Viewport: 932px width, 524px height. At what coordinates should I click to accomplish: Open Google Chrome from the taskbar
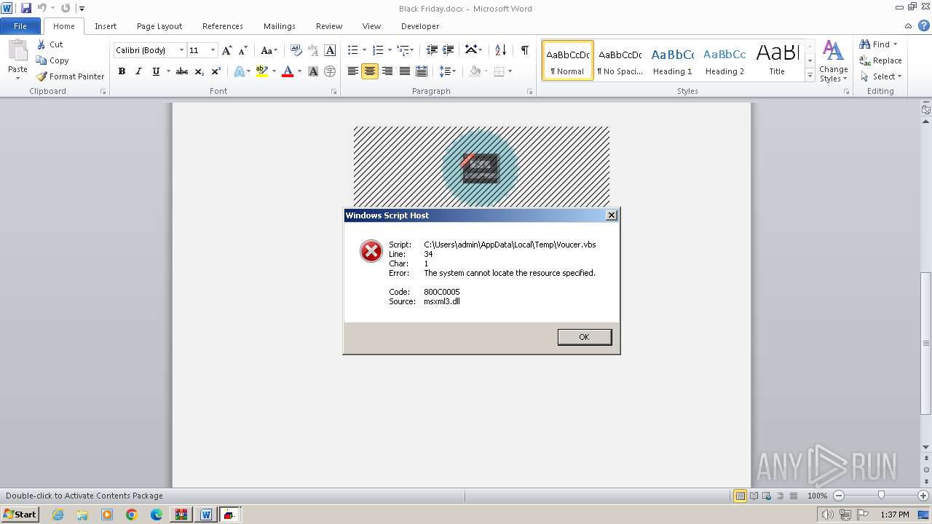tap(132, 515)
